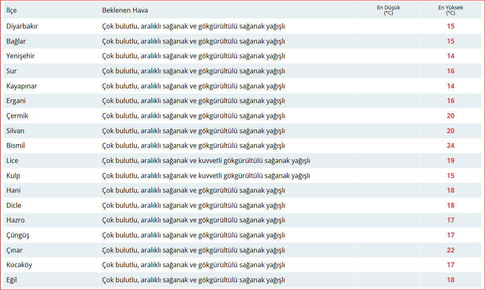Select the Eğil district name
485x290 pixels.
(11, 280)
